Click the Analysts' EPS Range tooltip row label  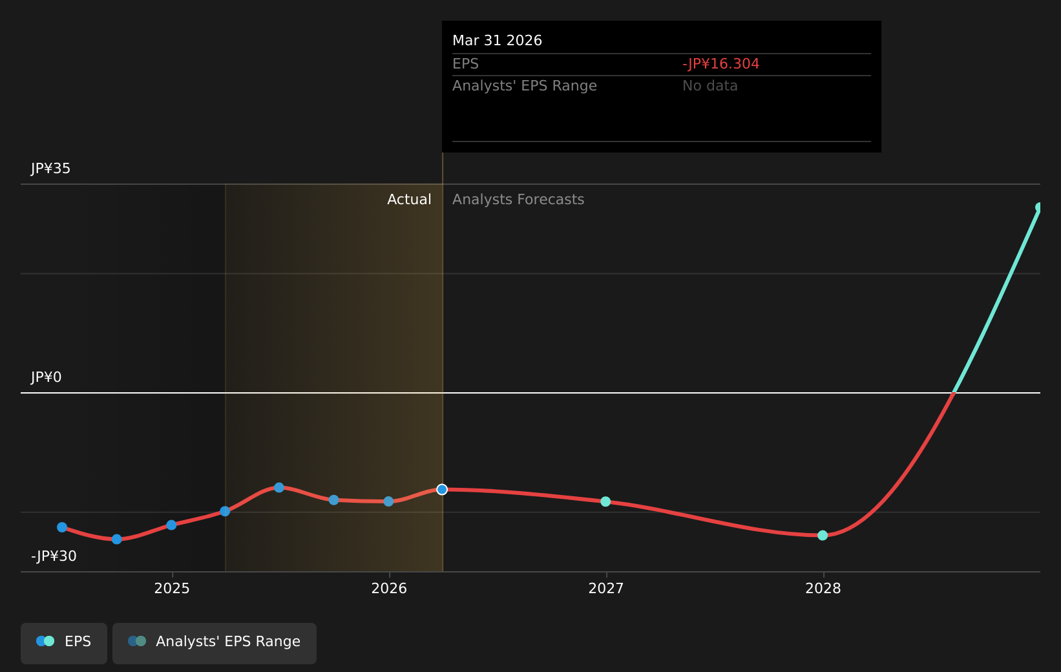pos(525,86)
